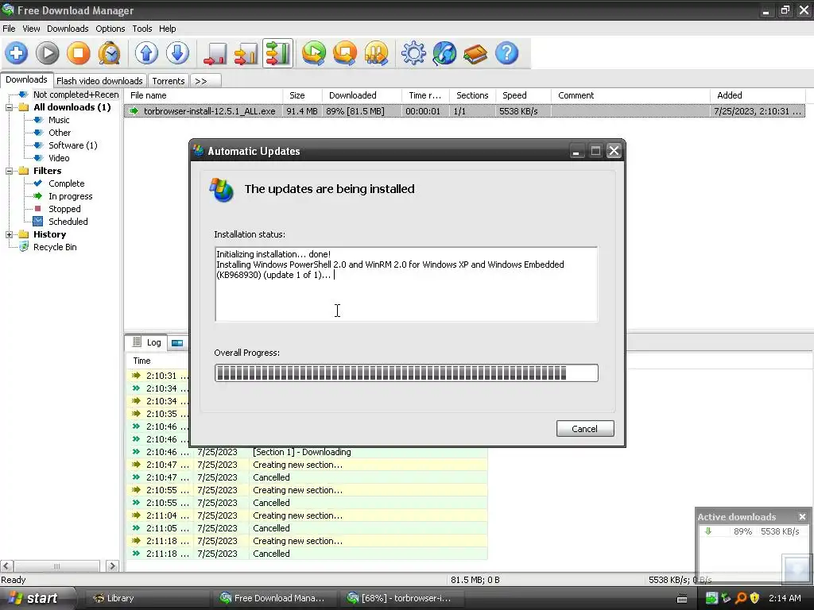Click the Free Download Manager tray icon
This screenshot has height=610, width=814.
coord(711,598)
